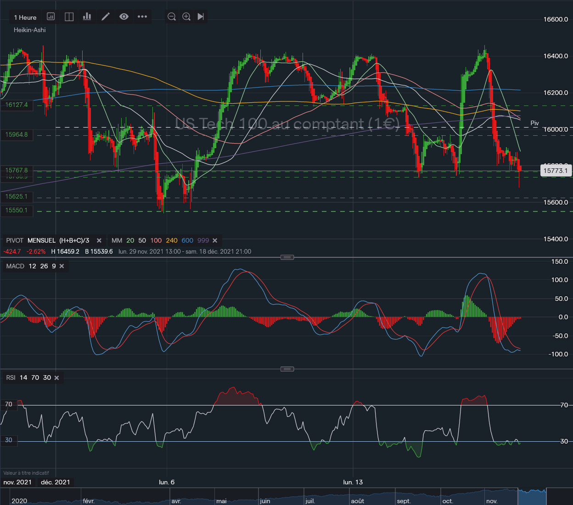The height and width of the screenshot is (505, 573).
Task: Zoom out with the minus magnifier
Action: tap(172, 17)
